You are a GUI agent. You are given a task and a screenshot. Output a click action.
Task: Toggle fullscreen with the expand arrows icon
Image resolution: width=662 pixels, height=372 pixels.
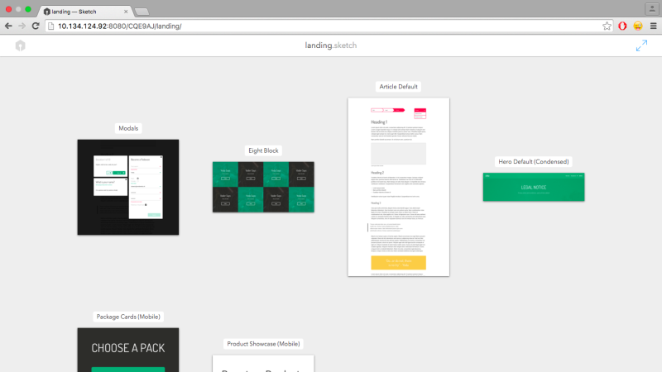pyautogui.click(x=641, y=46)
